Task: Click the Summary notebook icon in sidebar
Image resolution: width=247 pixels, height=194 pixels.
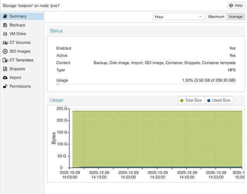Action: pos(5,16)
